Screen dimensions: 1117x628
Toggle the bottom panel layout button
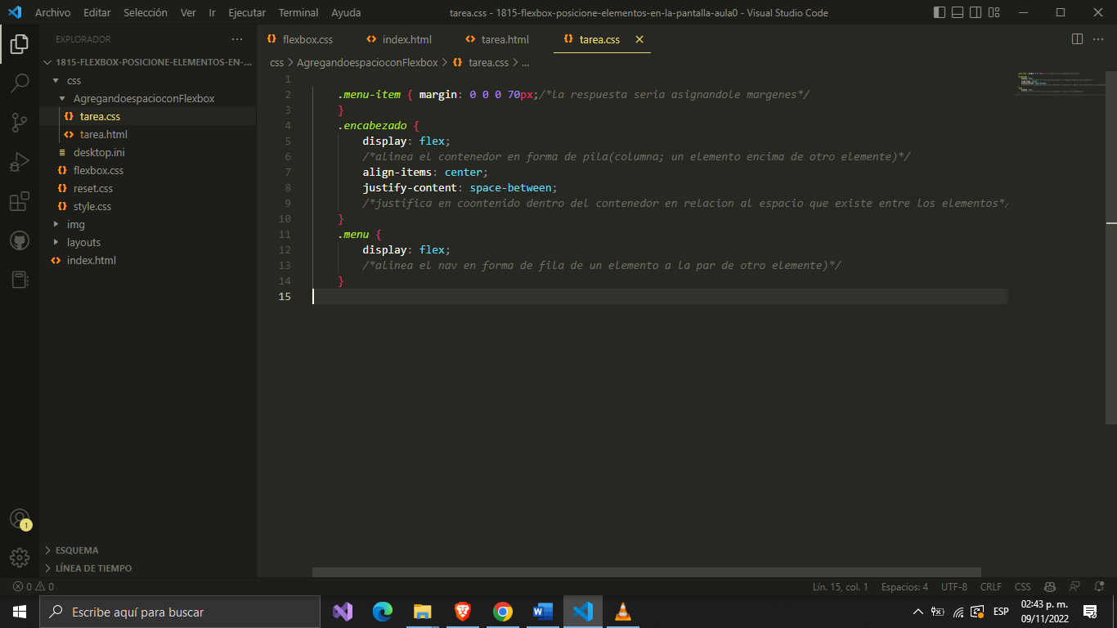pos(958,12)
